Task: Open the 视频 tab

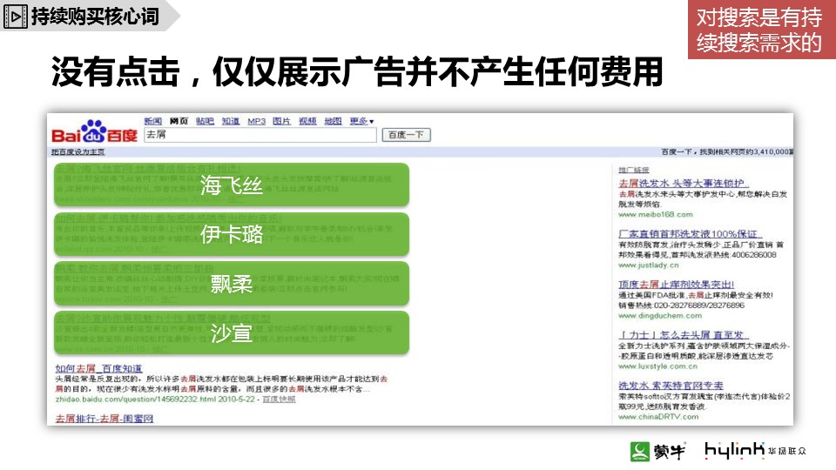Action: click(x=307, y=121)
